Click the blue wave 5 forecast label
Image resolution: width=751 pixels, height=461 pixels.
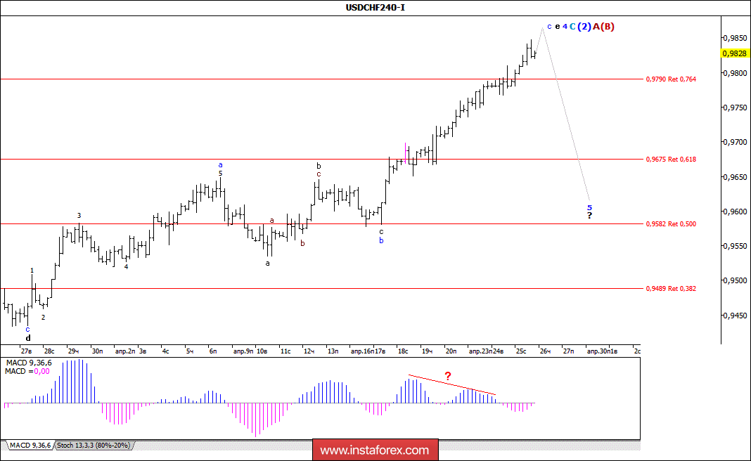tap(589, 208)
